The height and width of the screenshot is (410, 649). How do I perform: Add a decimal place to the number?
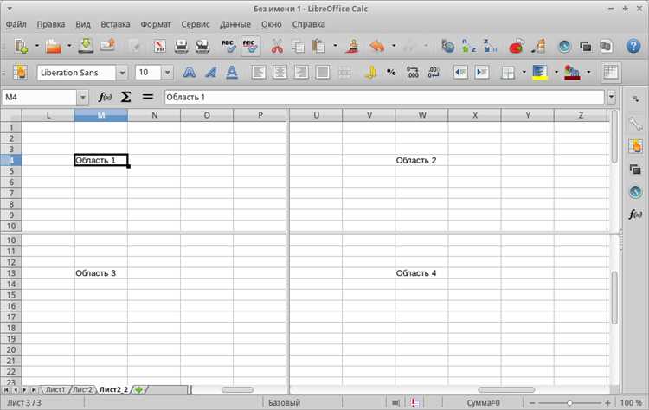pos(412,73)
